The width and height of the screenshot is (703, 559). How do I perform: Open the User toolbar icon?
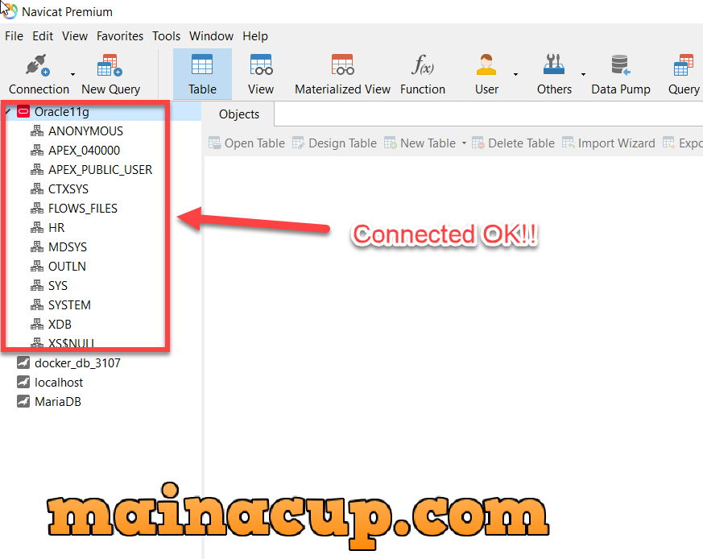click(486, 74)
